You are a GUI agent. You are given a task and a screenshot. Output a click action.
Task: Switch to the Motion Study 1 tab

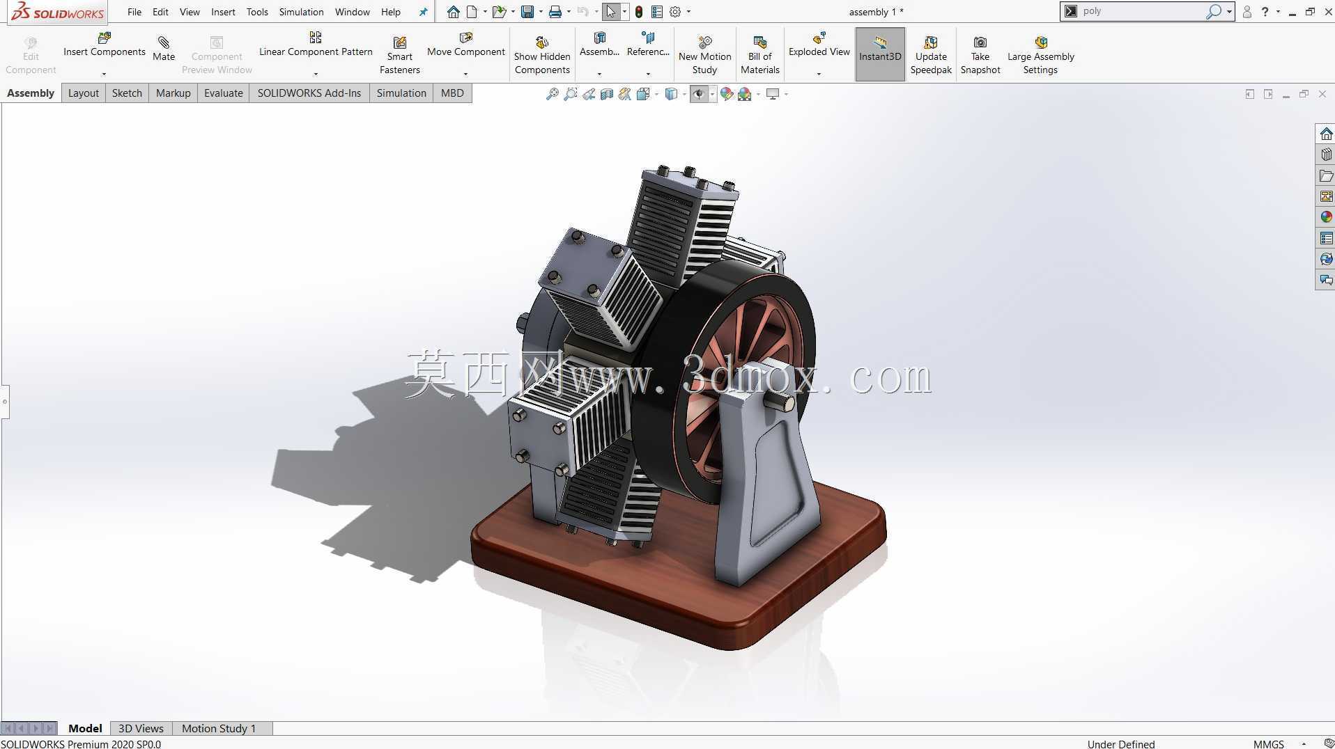(x=219, y=728)
